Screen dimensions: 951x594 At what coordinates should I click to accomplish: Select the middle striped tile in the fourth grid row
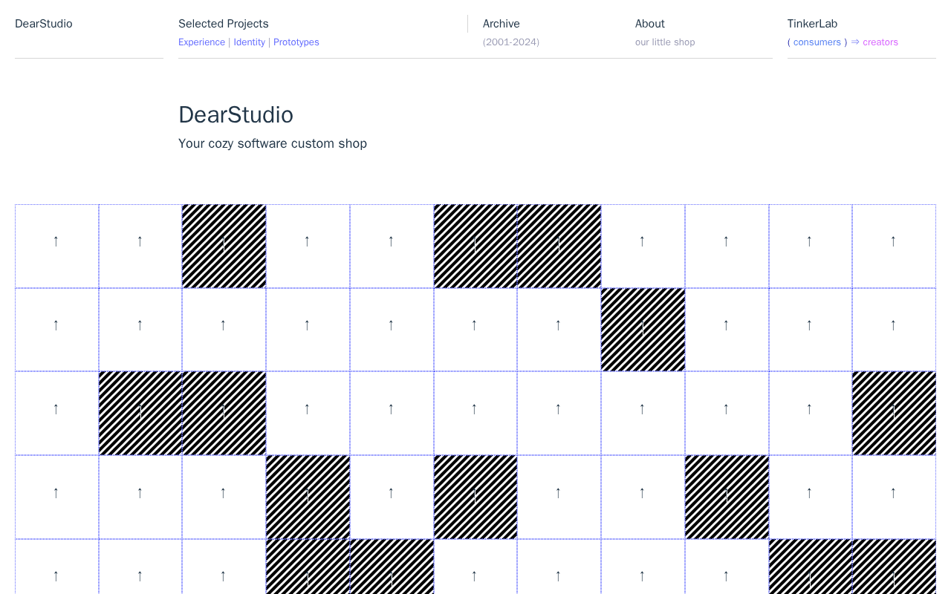(x=475, y=497)
